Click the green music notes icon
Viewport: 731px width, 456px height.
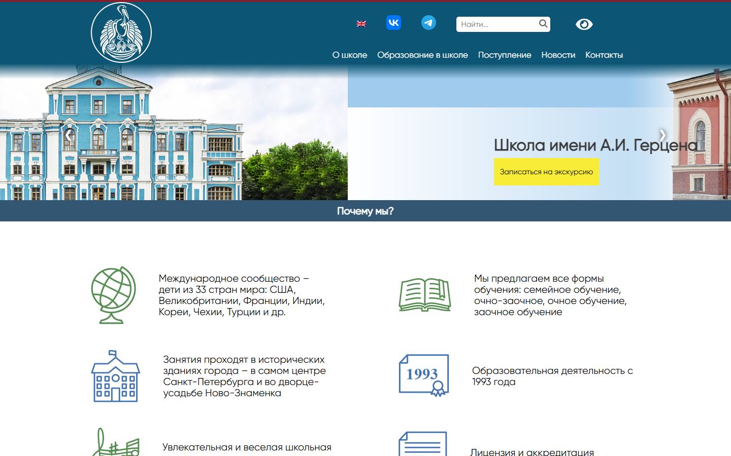tap(116, 442)
